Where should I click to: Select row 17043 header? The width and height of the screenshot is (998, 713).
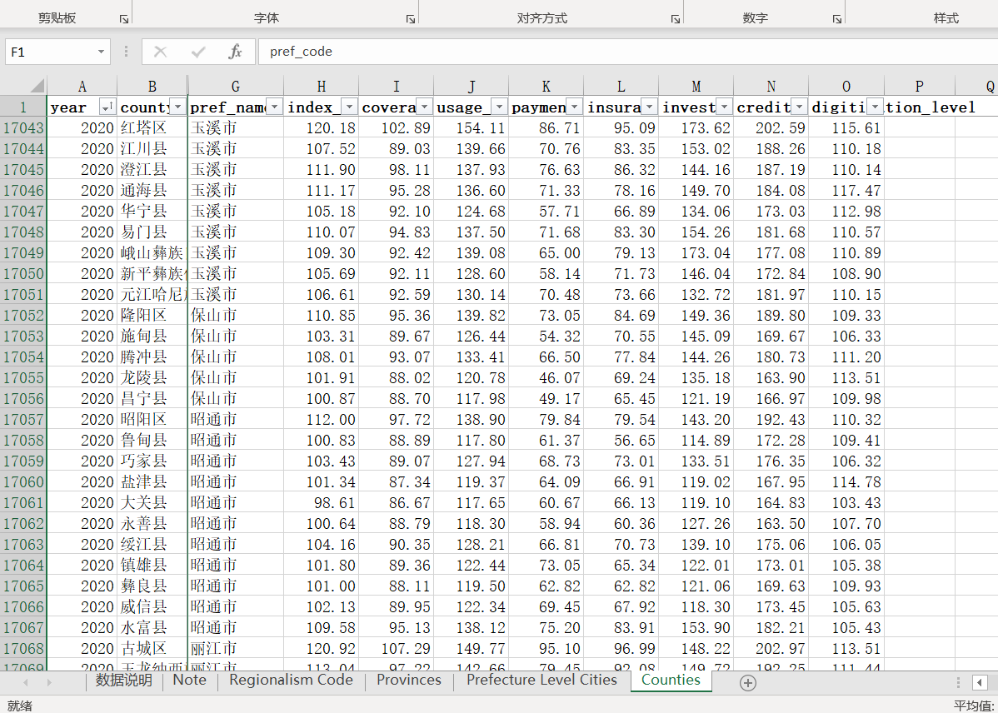(23, 128)
